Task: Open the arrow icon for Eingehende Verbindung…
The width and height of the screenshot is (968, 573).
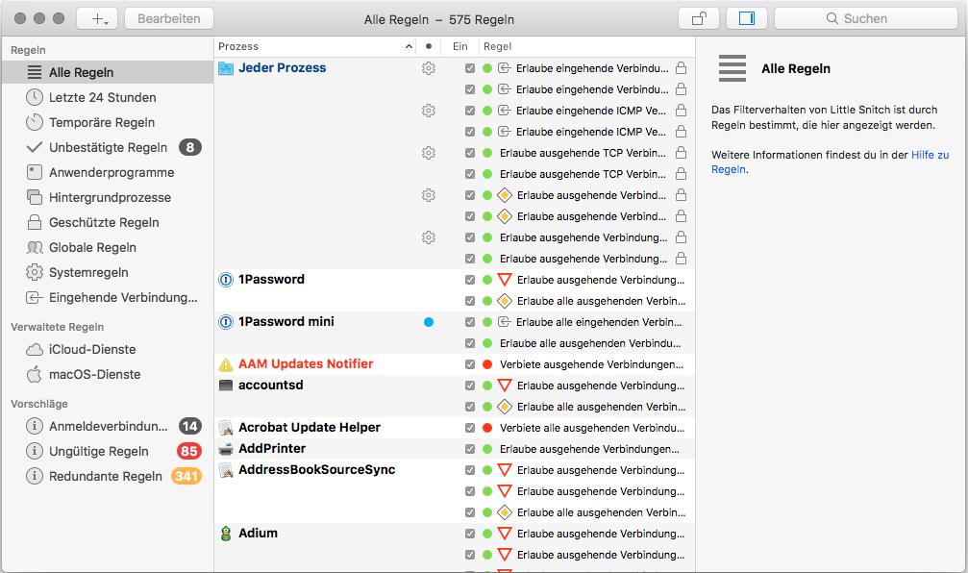Action: pyautogui.click(x=35, y=298)
